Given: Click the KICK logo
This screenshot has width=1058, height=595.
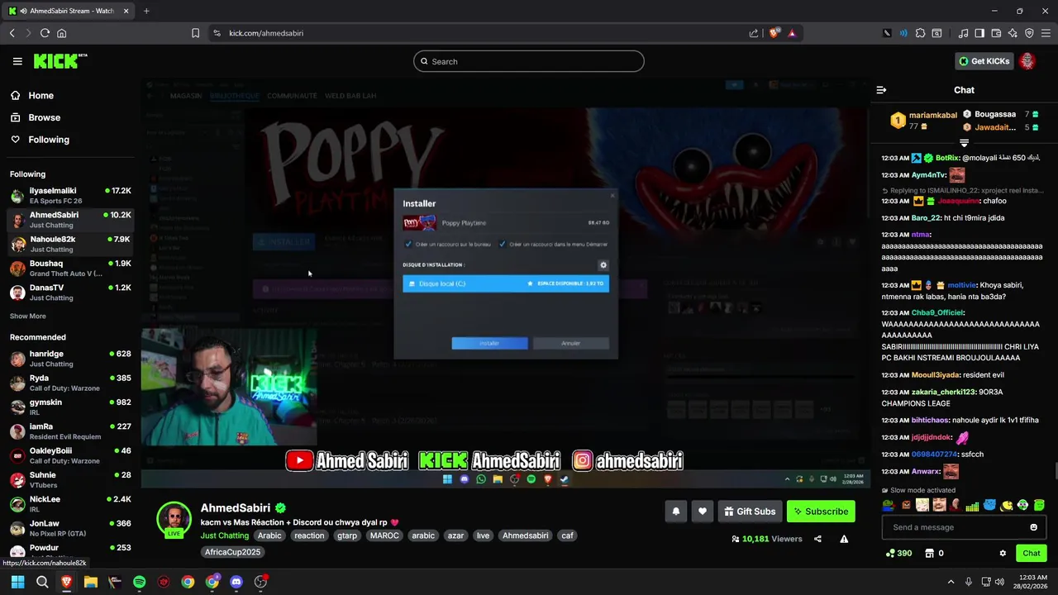Looking at the screenshot, I should click(x=60, y=61).
